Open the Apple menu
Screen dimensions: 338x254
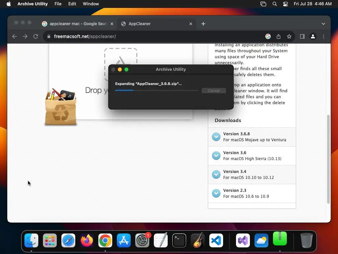pos(9,4)
